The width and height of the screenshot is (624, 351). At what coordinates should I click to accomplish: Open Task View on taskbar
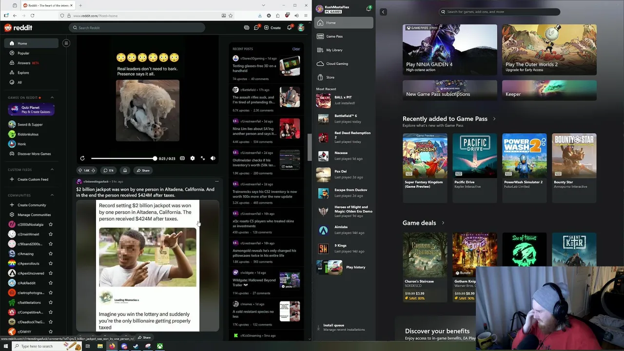coord(88,346)
